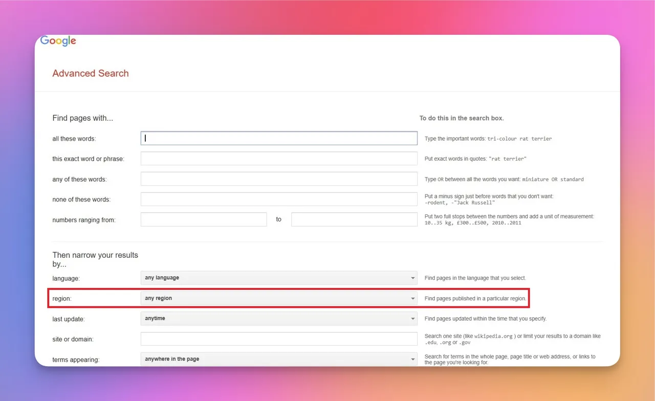Click the 'language:' label
655x401 pixels.
[x=66, y=279]
